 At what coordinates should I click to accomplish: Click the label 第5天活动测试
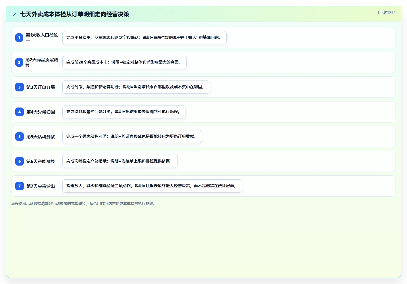40,137
